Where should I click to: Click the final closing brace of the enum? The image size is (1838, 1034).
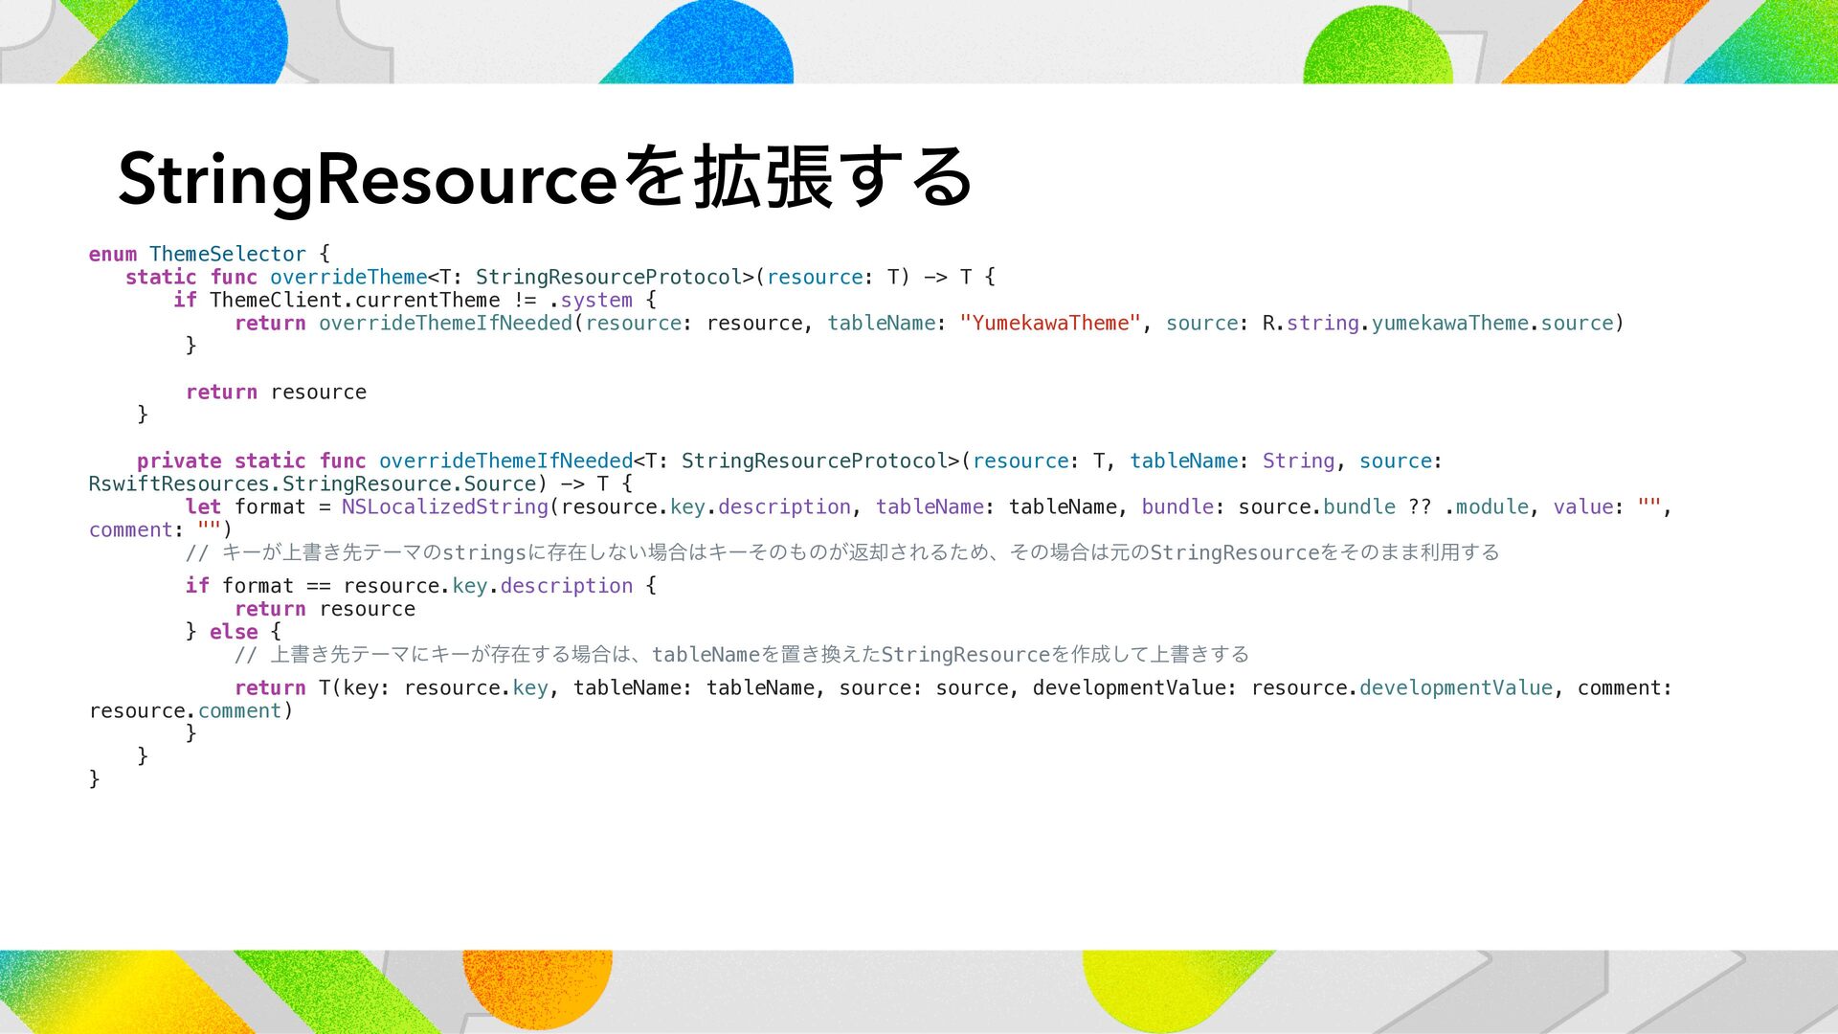pyautogui.click(x=94, y=778)
